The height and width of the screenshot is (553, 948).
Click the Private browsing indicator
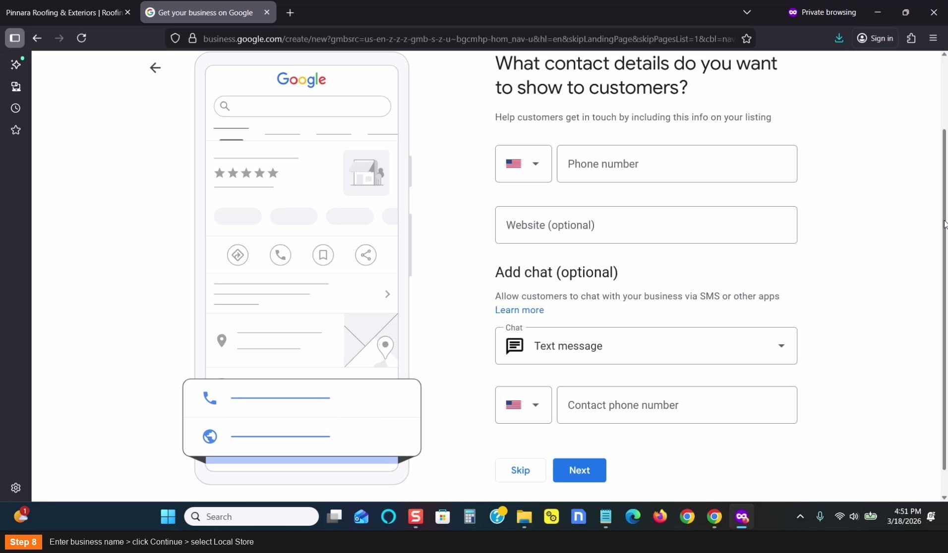point(822,12)
